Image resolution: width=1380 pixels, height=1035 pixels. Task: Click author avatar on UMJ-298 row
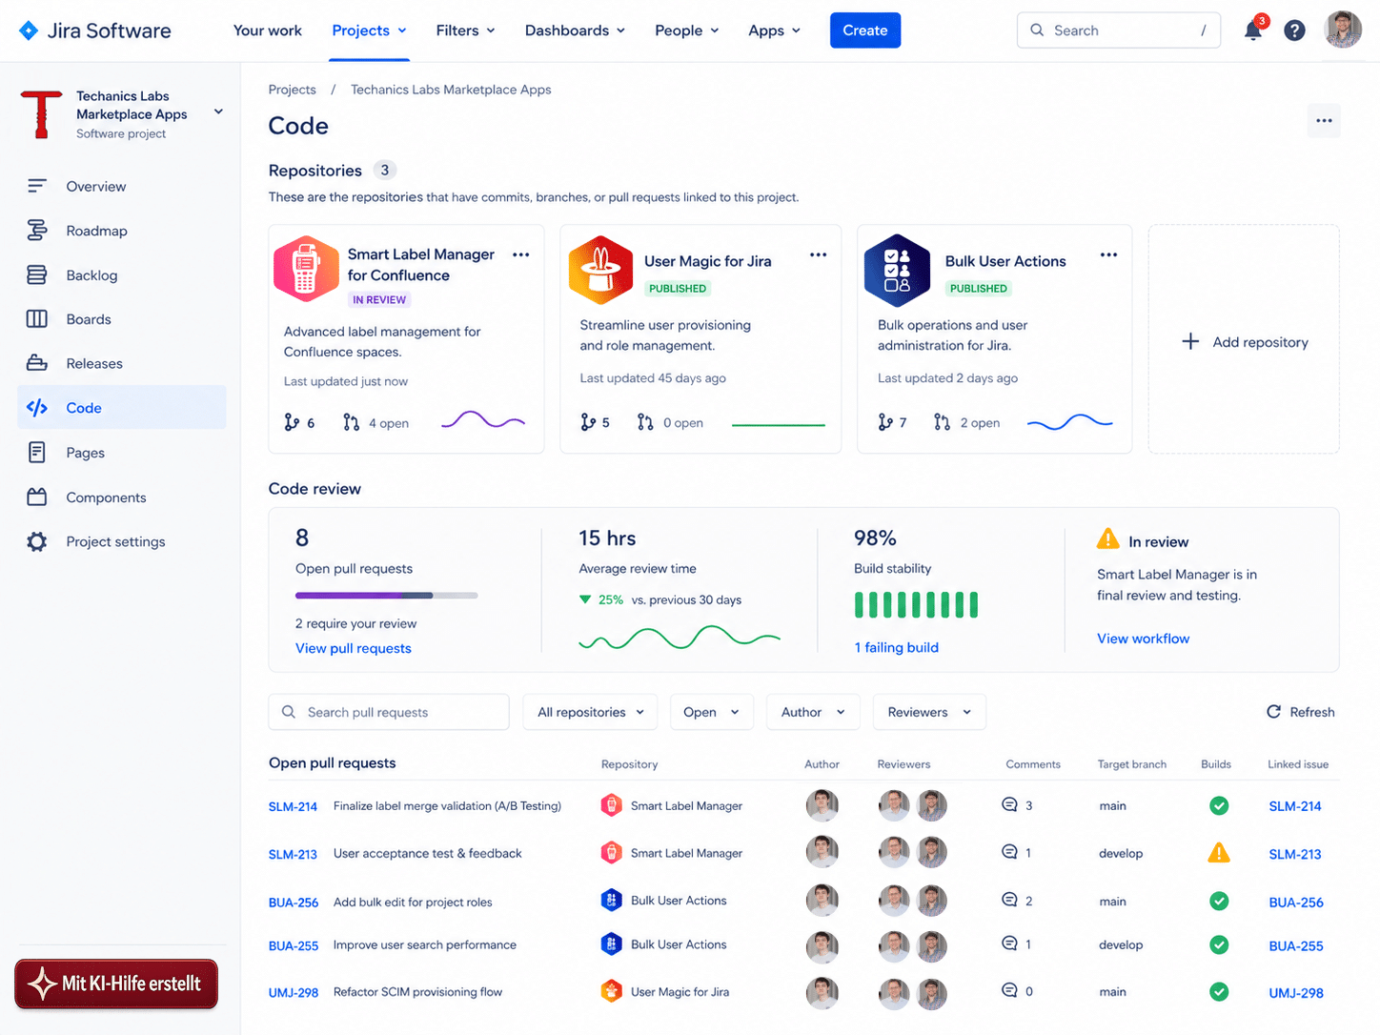point(822,993)
